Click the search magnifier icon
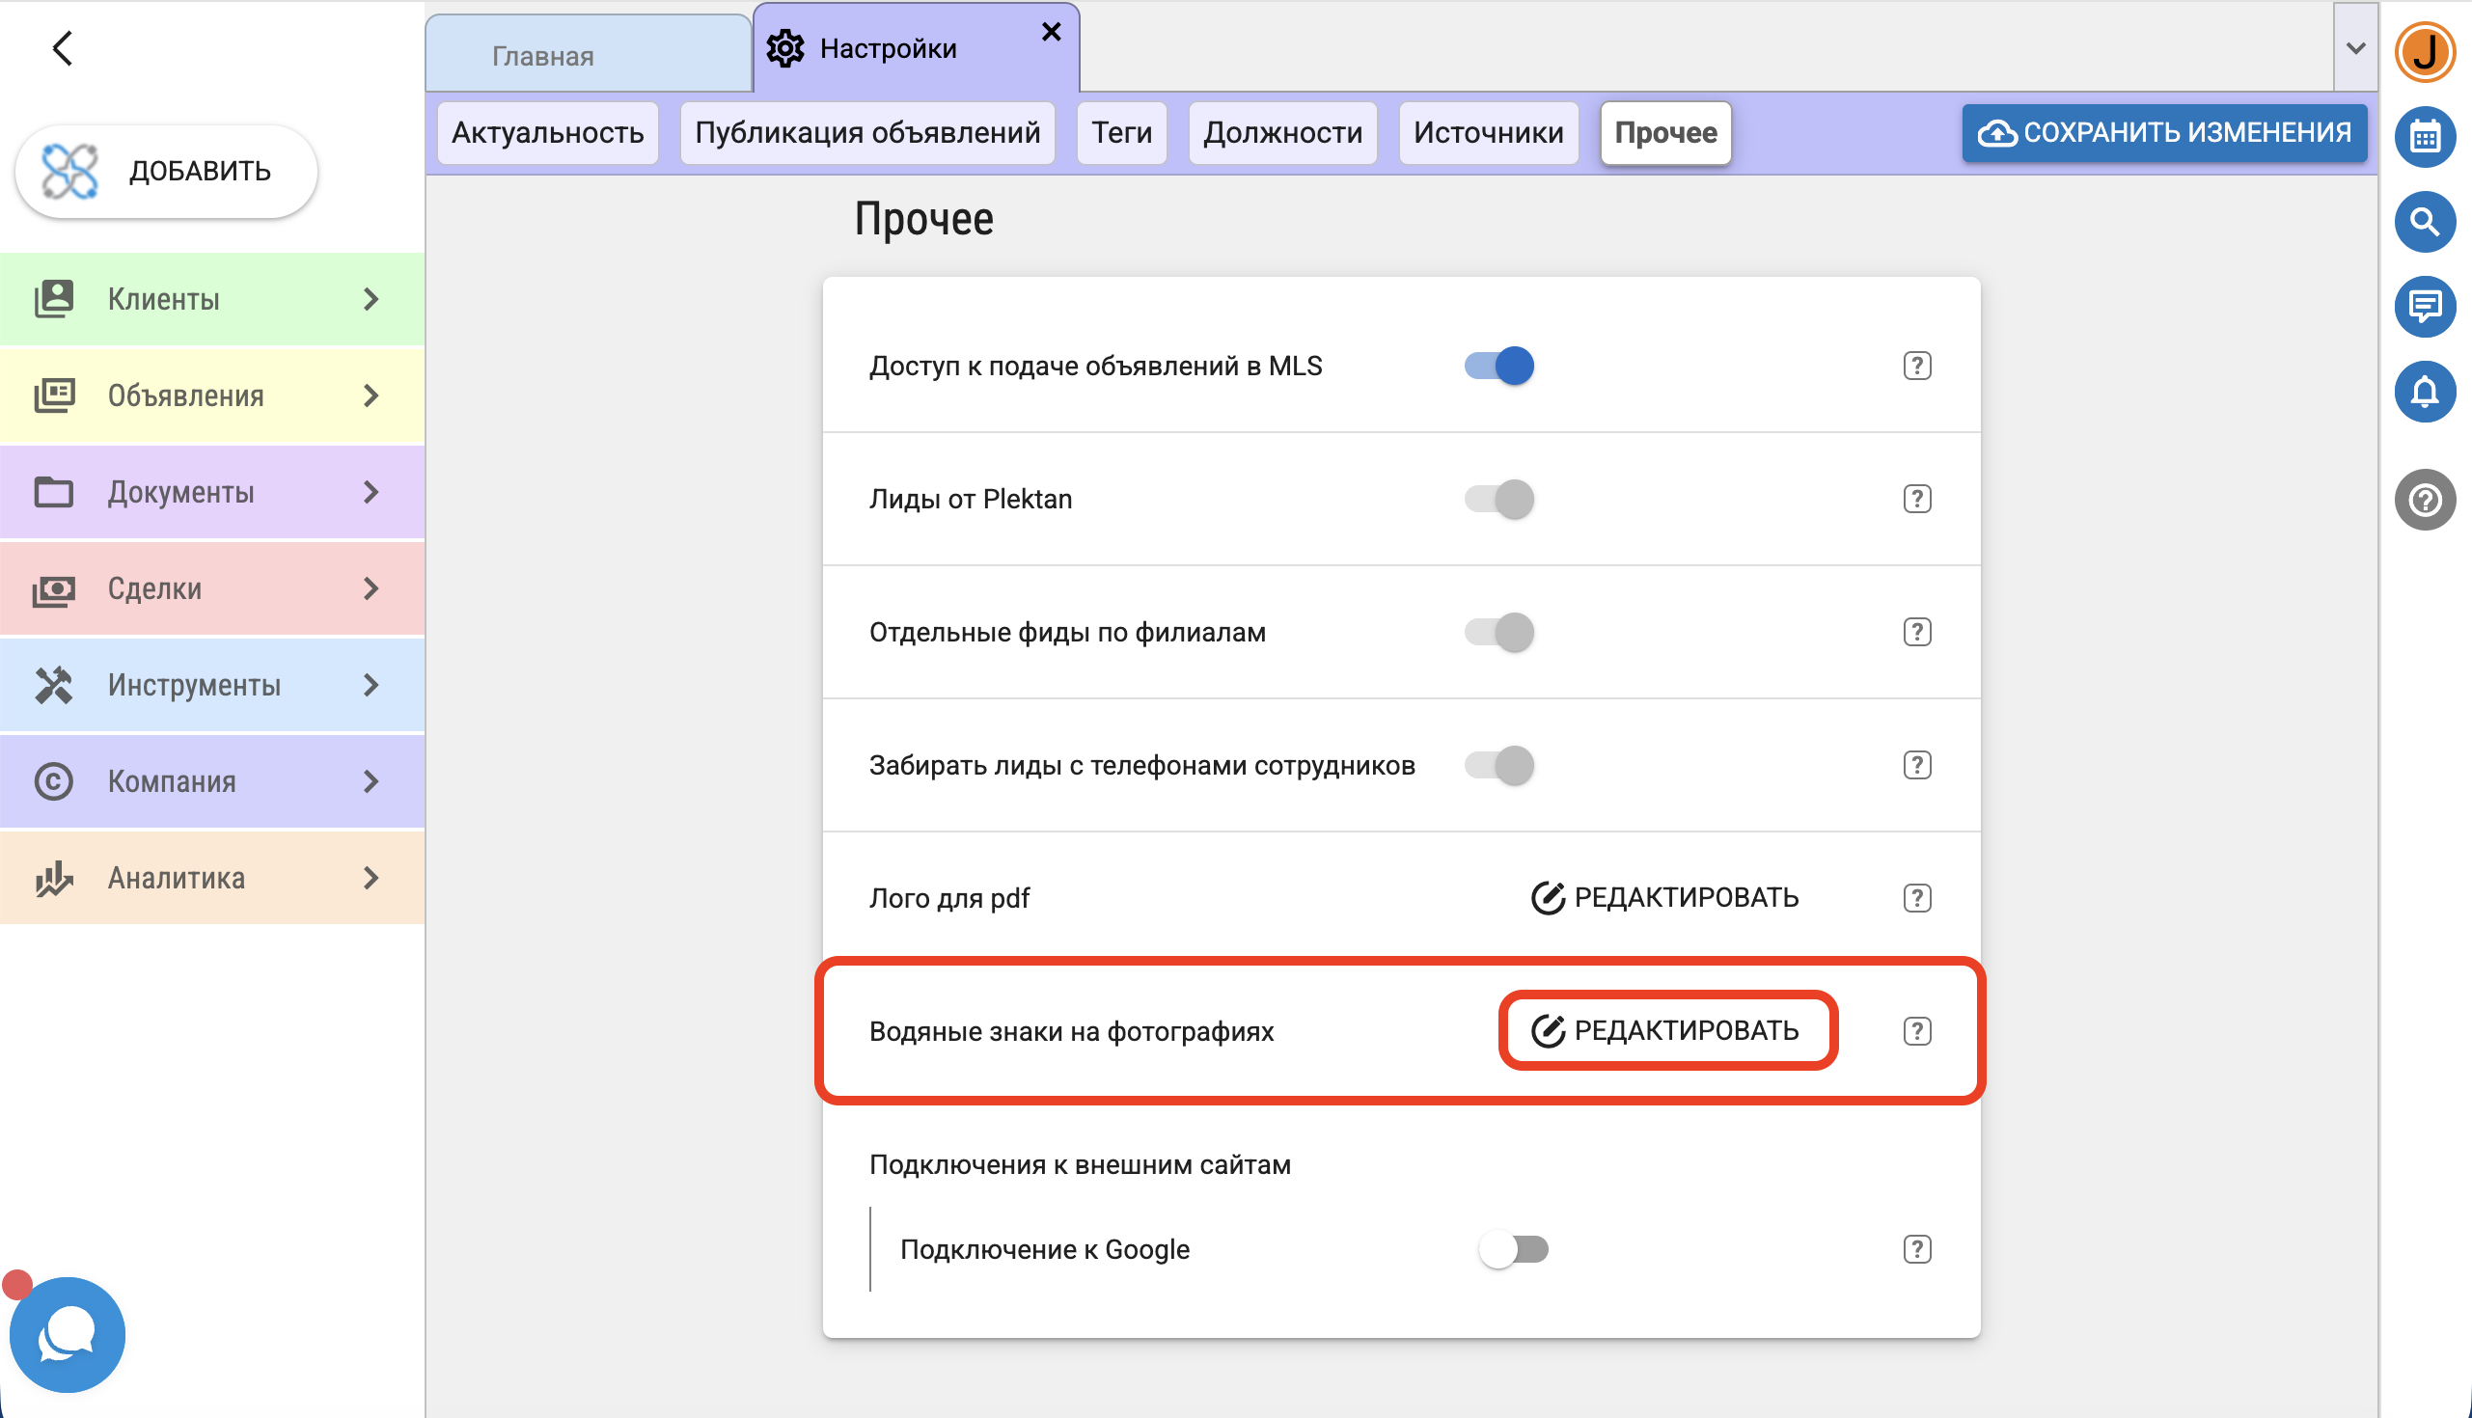The height and width of the screenshot is (1418, 2472). click(x=2424, y=222)
